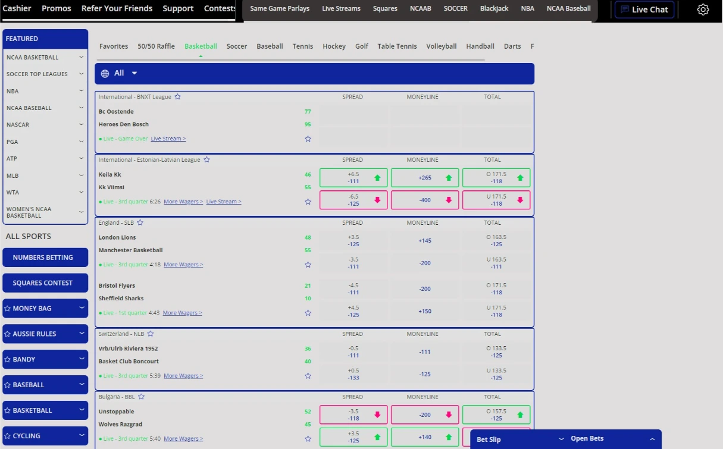Viewport: 723px width, 449px height.
Task: Star the Switzerland NLB league
Action: point(151,334)
